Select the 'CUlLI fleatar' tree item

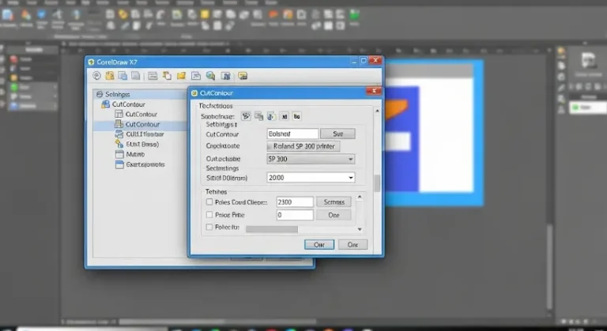click(x=145, y=134)
